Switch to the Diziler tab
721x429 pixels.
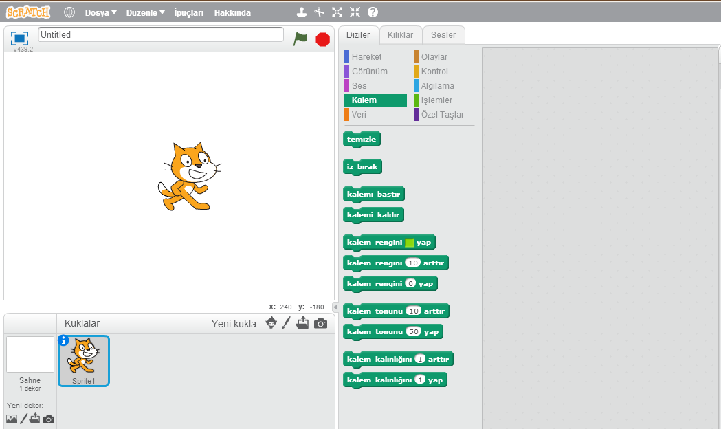(358, 35)
